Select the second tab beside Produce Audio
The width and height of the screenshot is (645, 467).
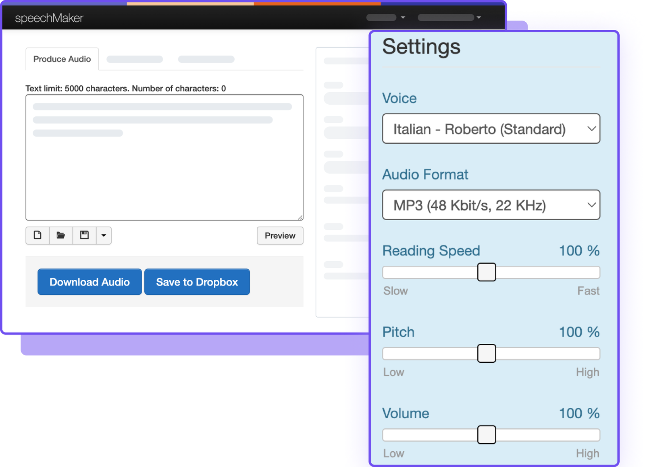tap(134, 59)
